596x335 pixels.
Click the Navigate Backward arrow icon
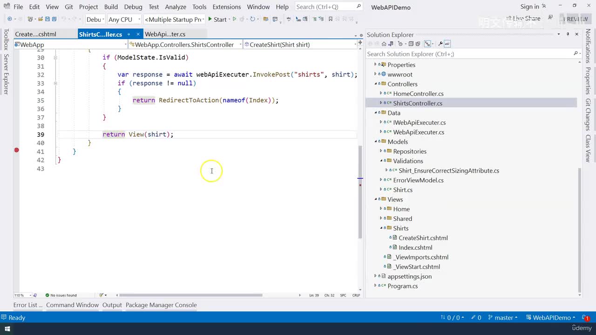pyautogui.click(x=9, y=20)
